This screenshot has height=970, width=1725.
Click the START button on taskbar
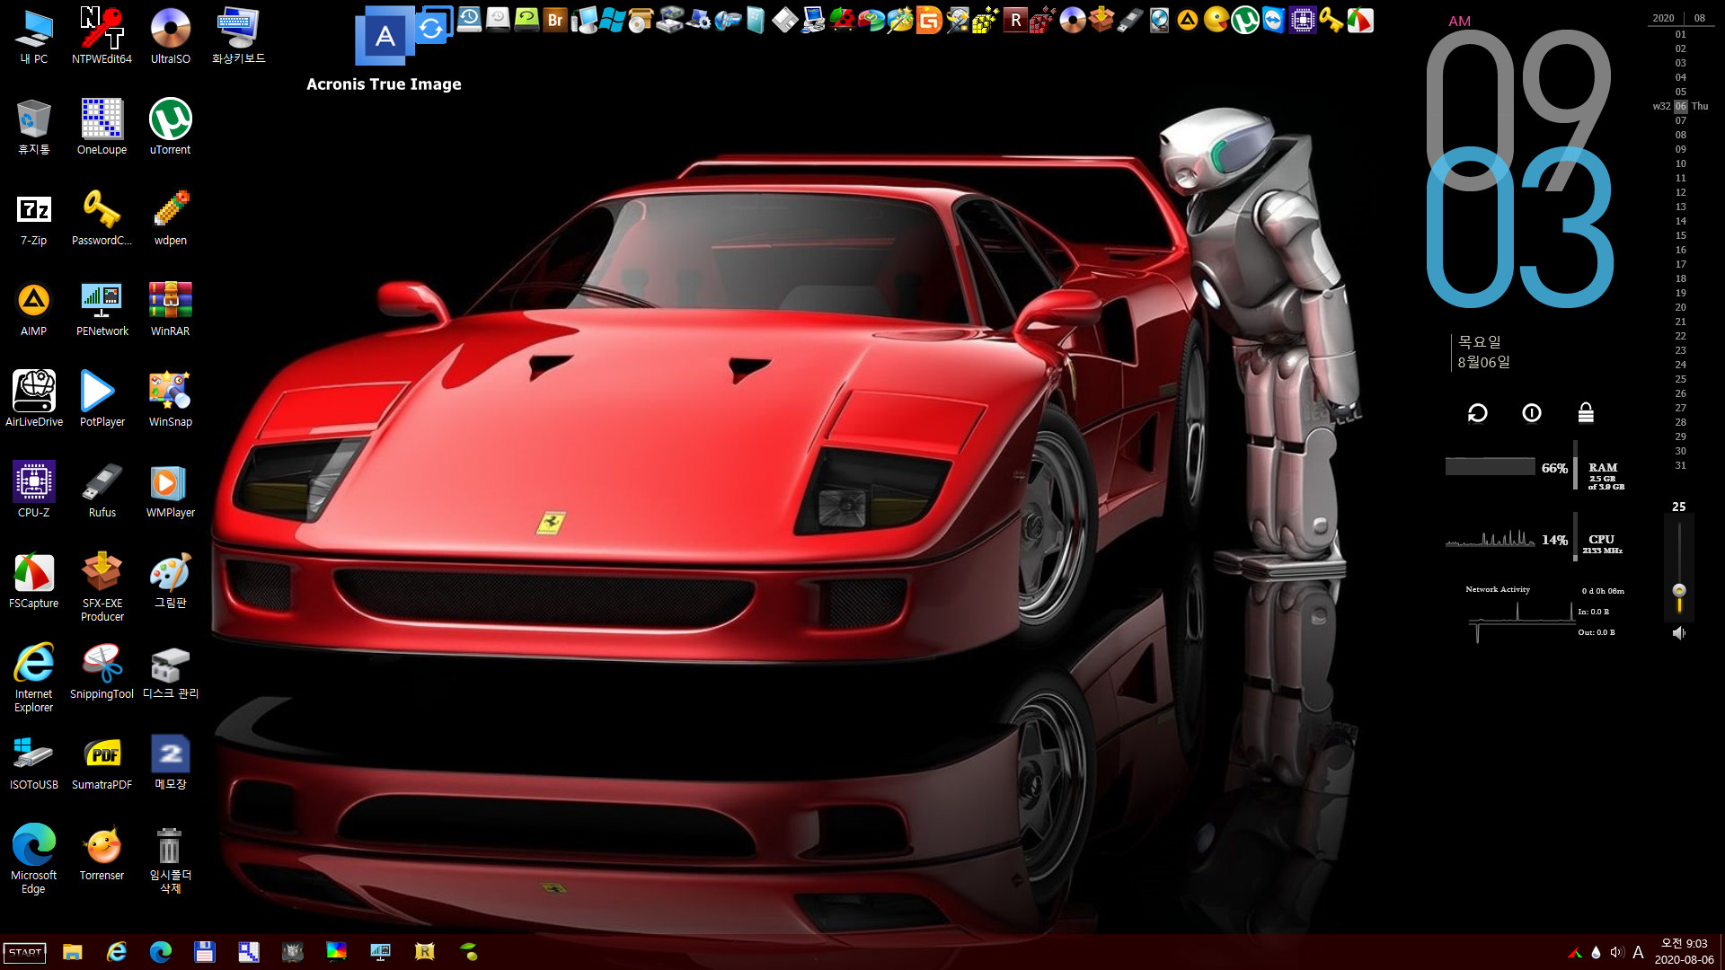25,952
